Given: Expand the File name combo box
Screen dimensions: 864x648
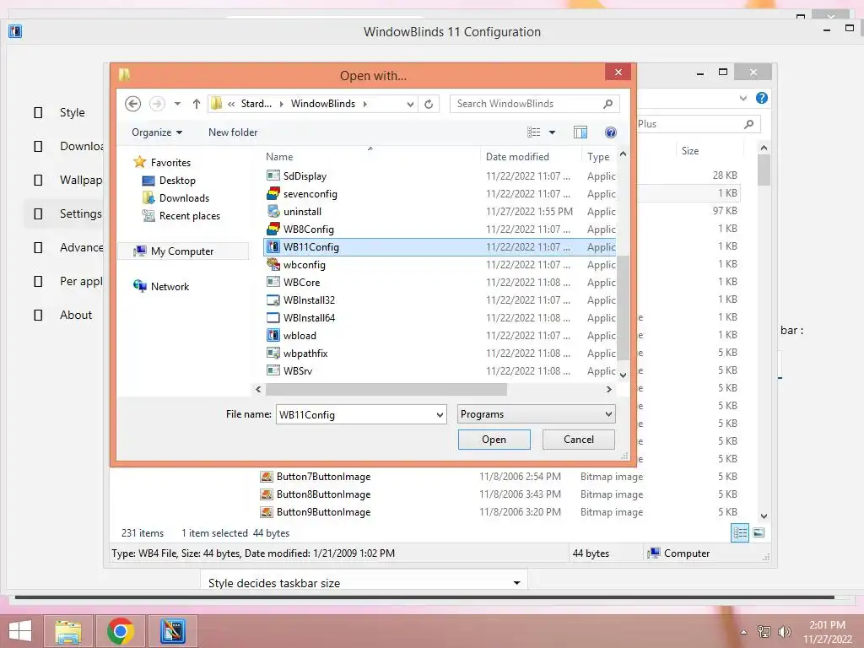Looking at the screenshot, I should click(x=440, y=415).
